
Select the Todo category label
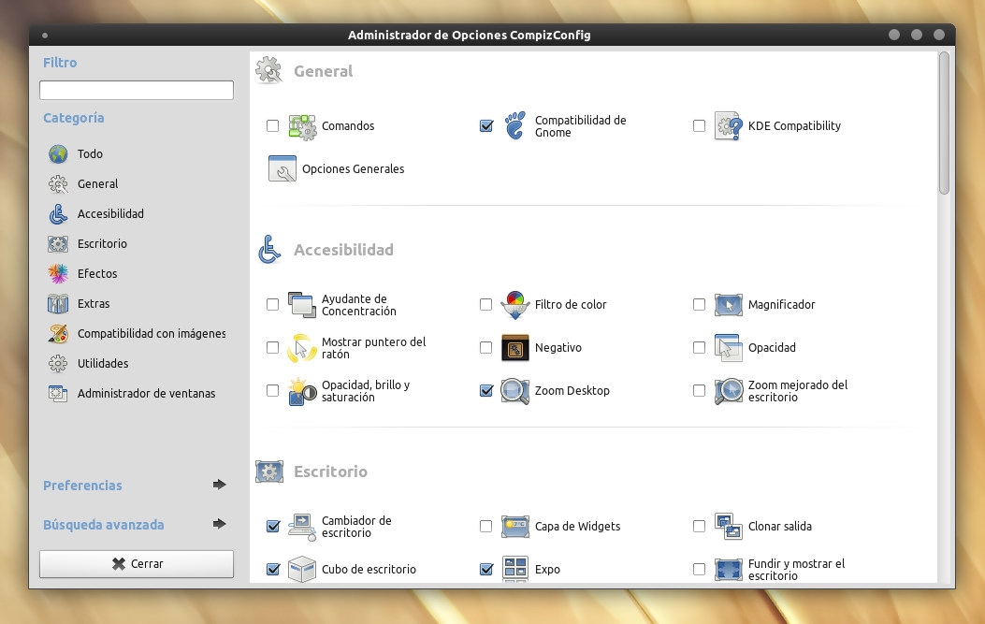[x=90, y=154]
